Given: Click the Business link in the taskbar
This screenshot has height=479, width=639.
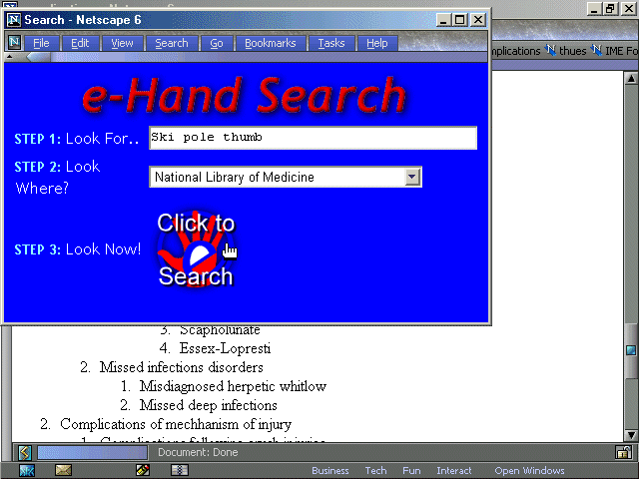Looking at the screenshot, I should (329, 470).
